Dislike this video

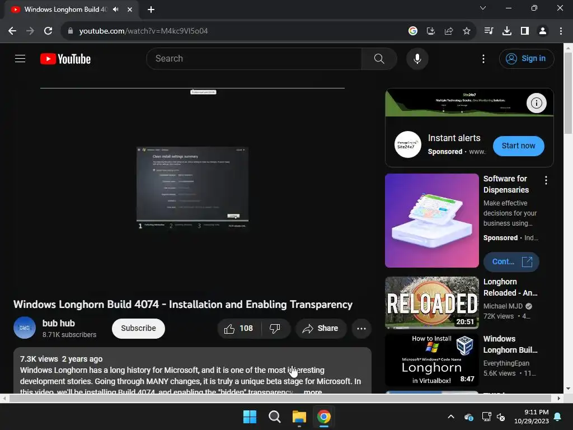point(275,328)
